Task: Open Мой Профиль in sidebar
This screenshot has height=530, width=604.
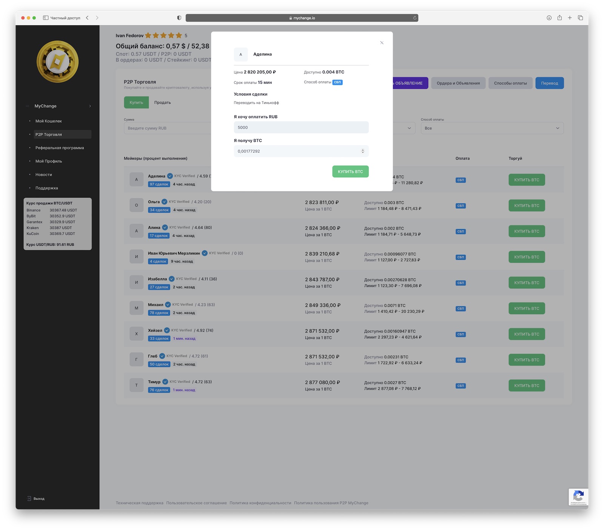Action: pos(49,161)
